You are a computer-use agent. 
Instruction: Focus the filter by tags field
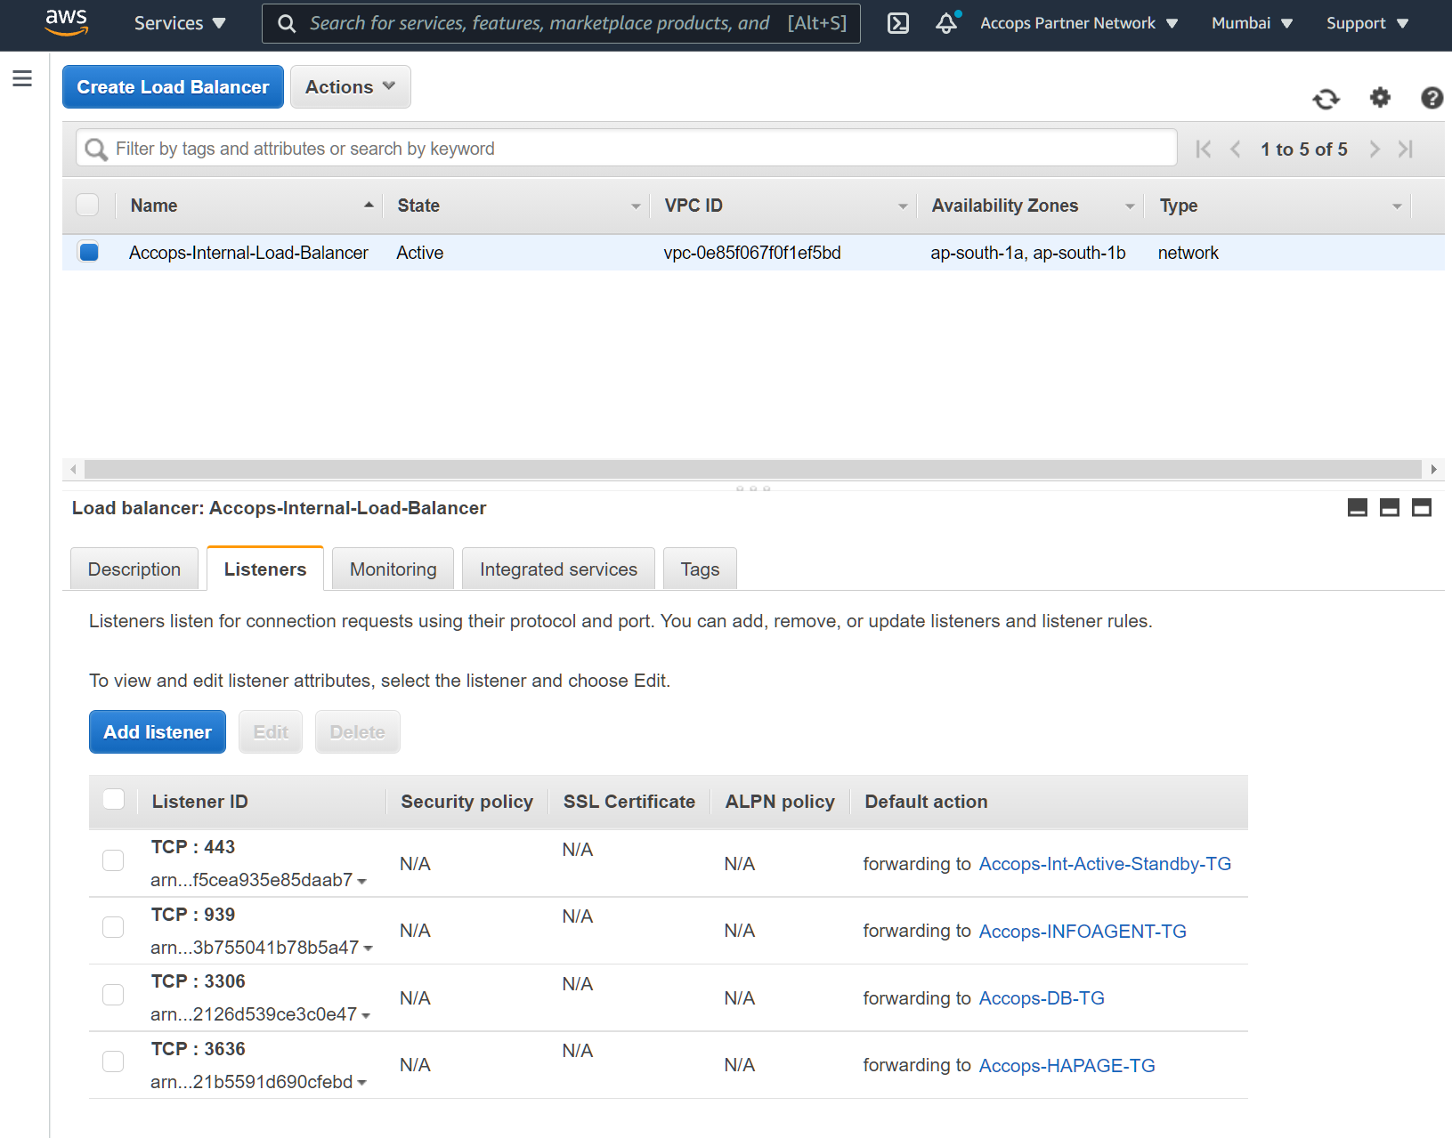click(627, 149)
